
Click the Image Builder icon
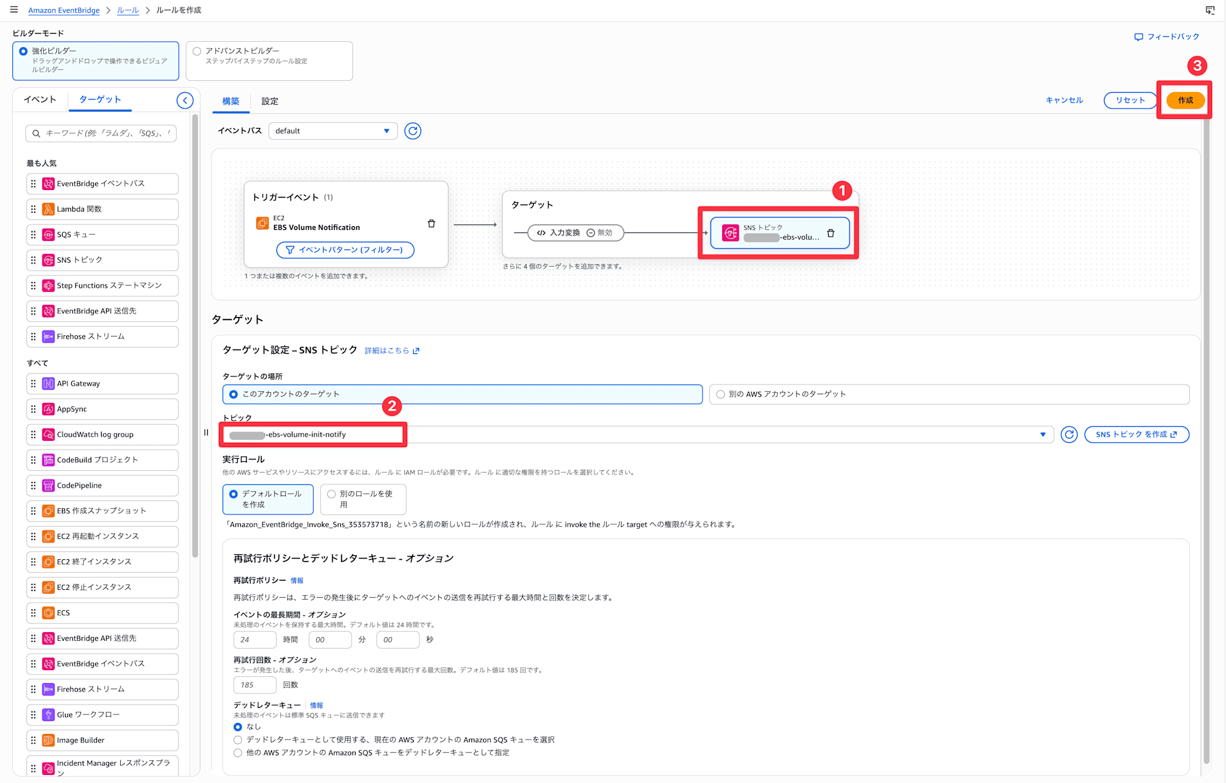[x=48, y=740]
